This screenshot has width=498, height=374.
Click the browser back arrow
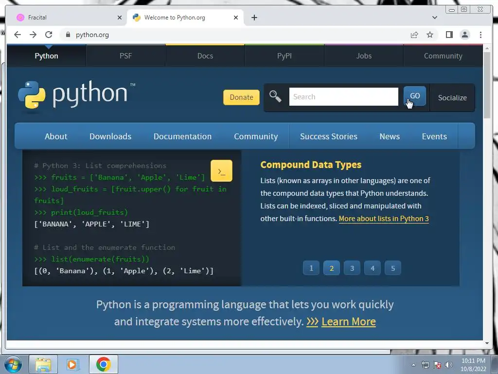[x=18, y=35]
